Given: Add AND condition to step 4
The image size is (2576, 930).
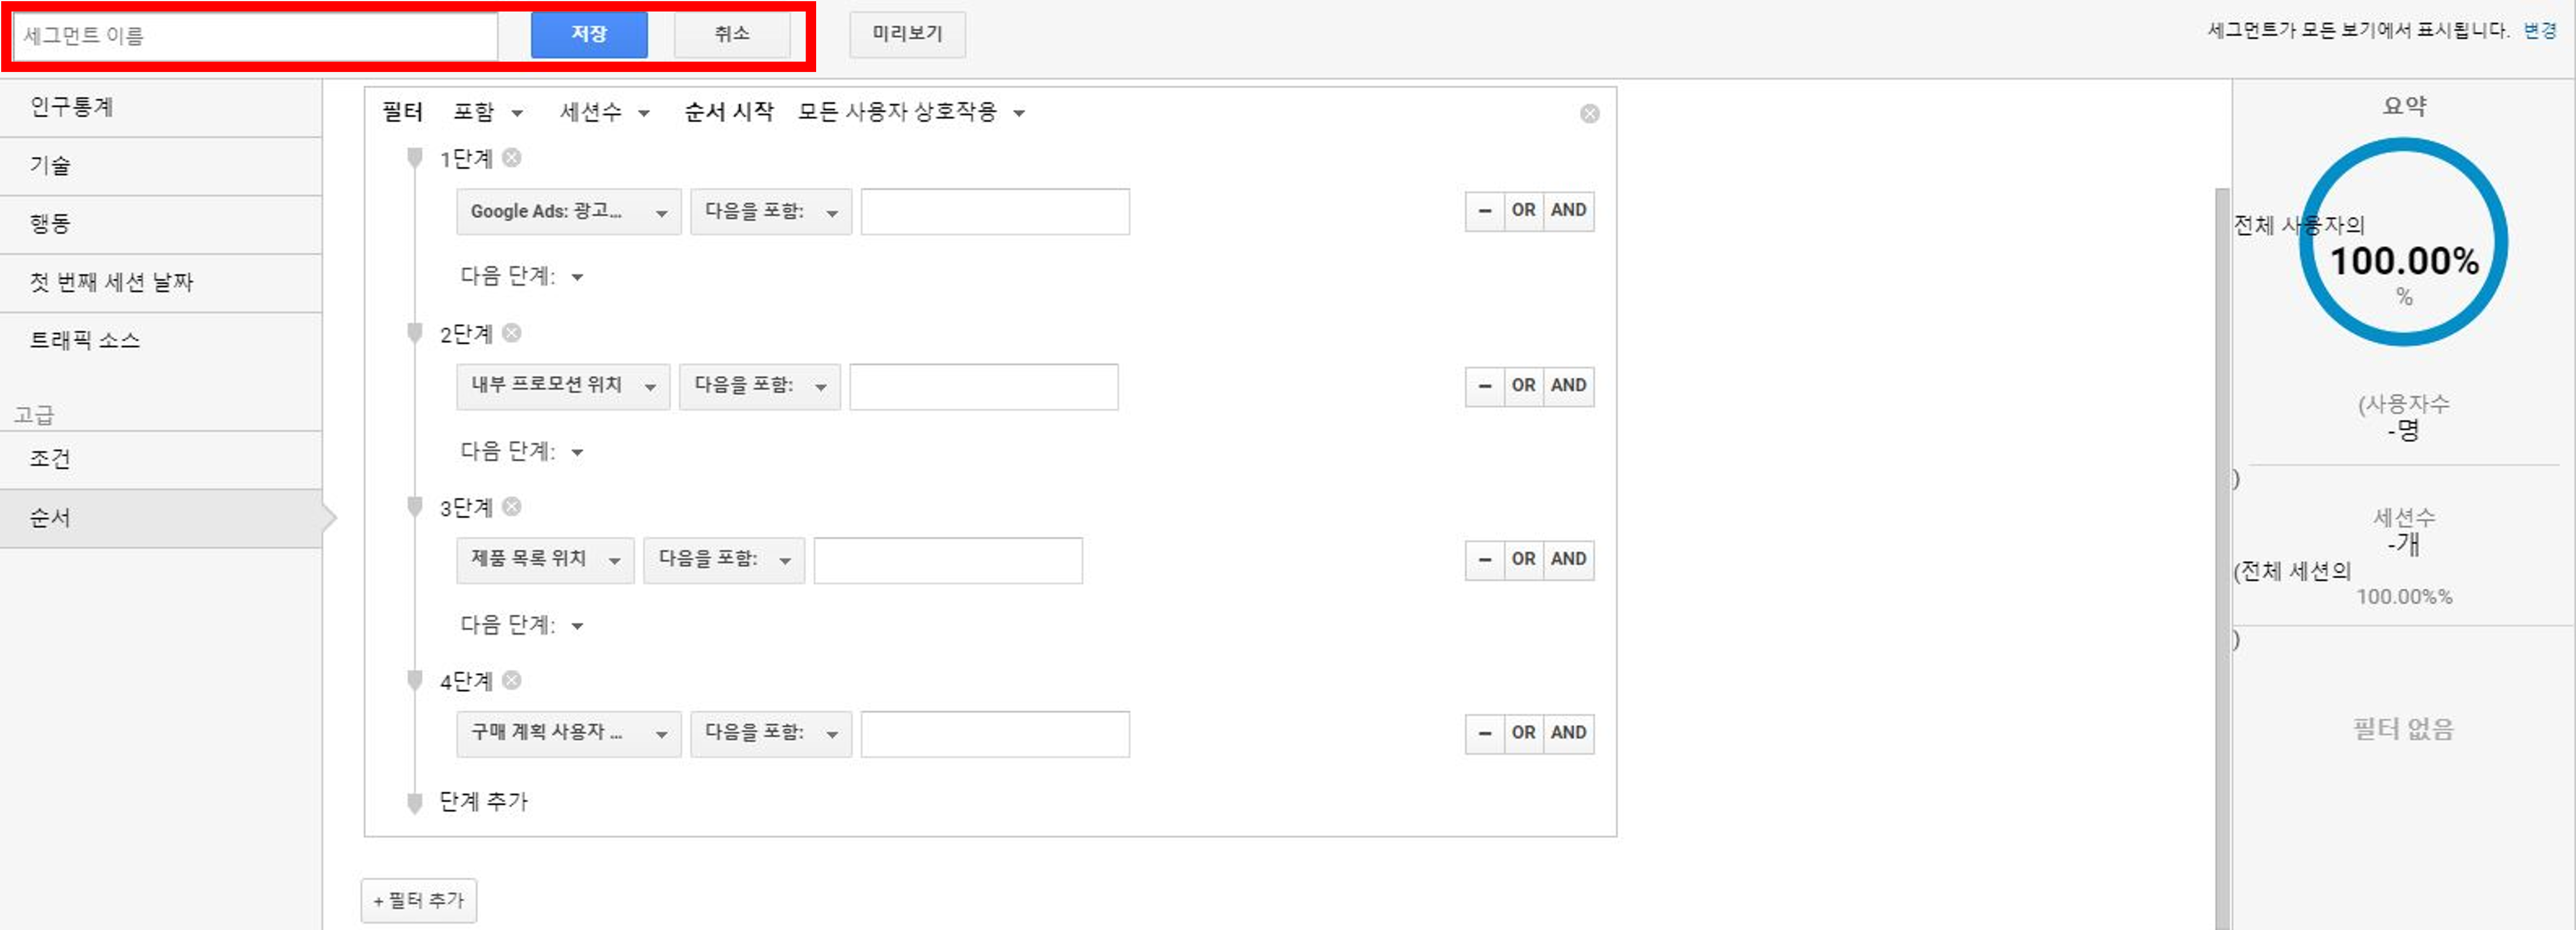Looking at the screenshot, I should 1568,733.
